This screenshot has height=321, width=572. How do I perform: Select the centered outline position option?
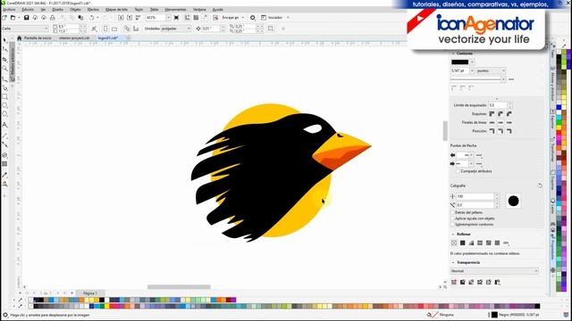[500, 131]
